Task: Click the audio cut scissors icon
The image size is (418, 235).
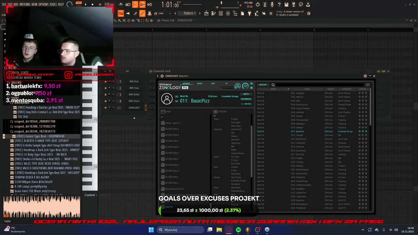Action: point(265,5)
